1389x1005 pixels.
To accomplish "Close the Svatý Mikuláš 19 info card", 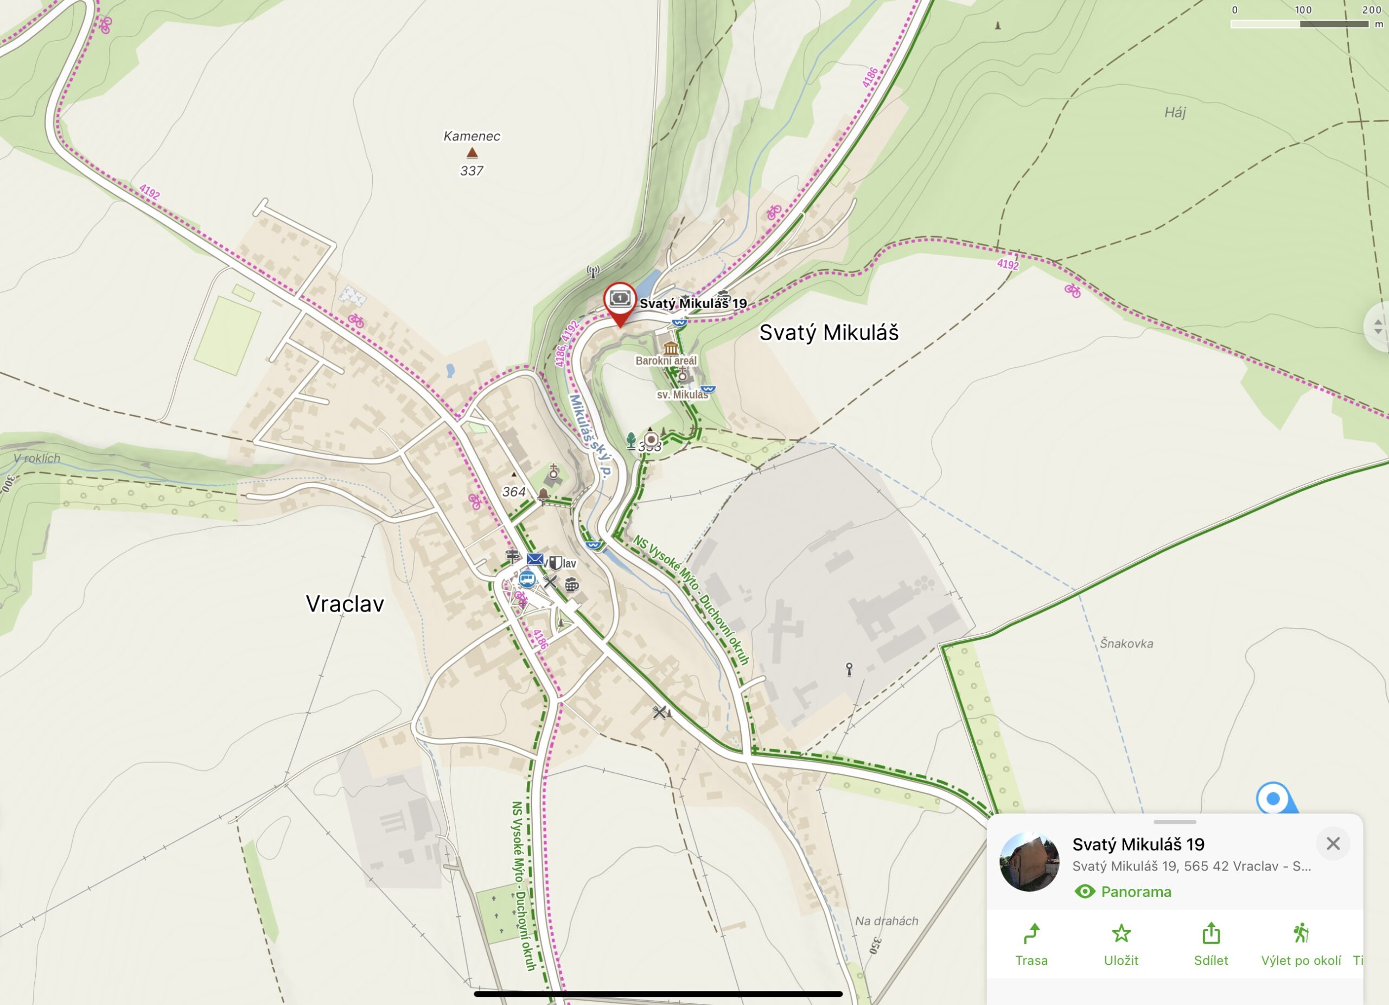I will click(x=1333, y=843).
